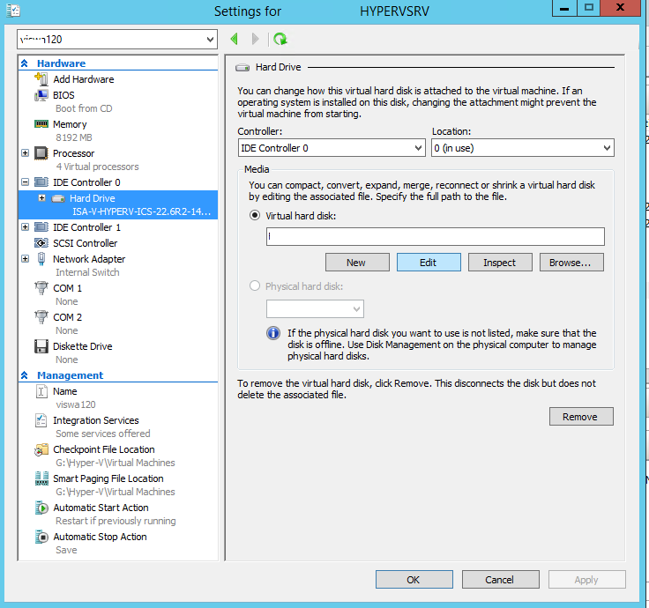Click the '8192 MB' memory value
Viewport: 649px width, 608px height.
(74, 137)
